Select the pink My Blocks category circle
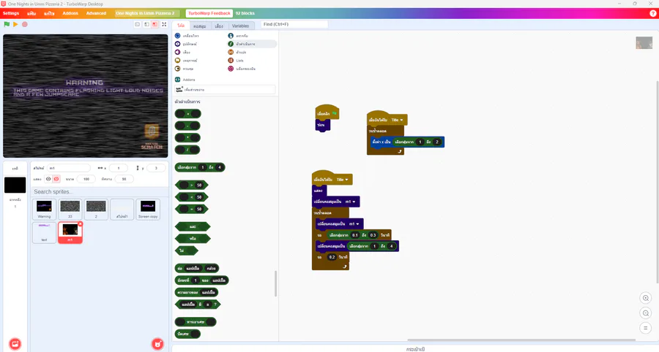 [231, 69]
